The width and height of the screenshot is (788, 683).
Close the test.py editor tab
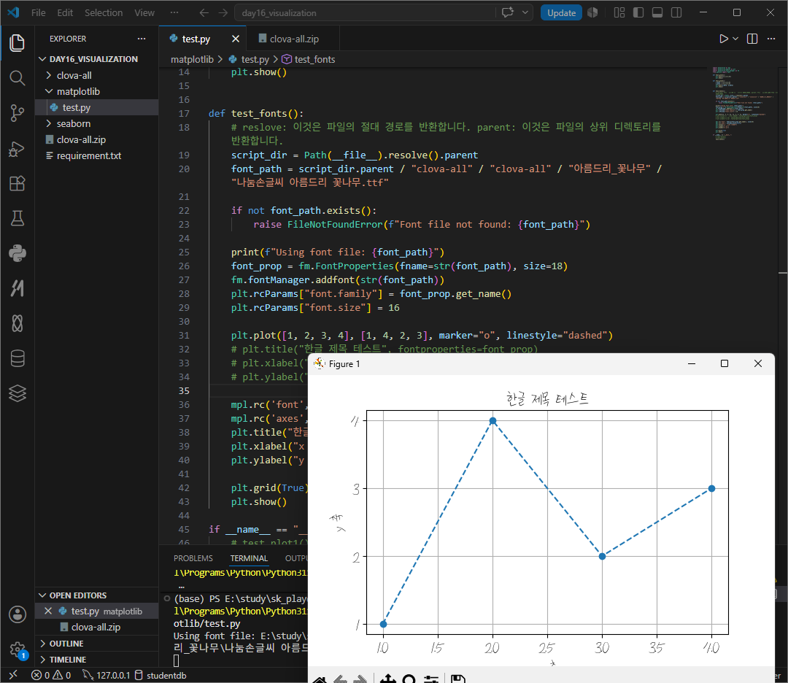pos(235,39)
